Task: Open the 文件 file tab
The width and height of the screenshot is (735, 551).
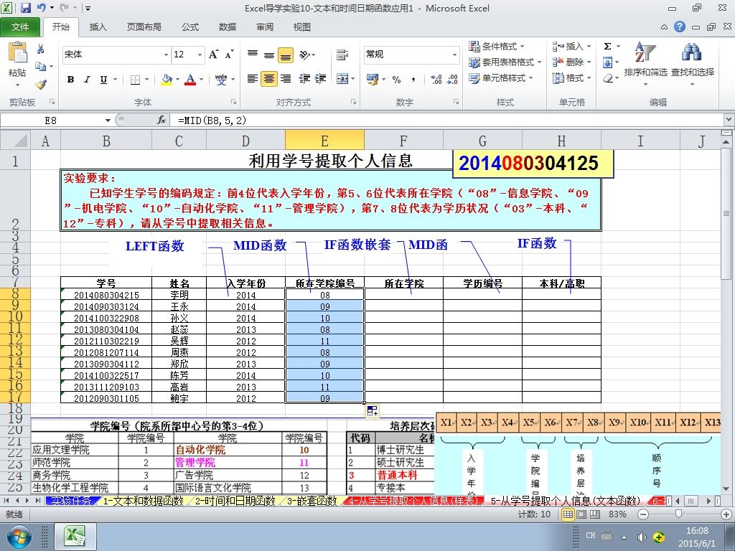Action: 20,27
